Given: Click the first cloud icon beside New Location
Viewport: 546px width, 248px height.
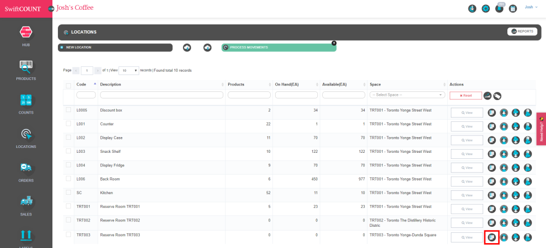Looking at the screenshot, I should (x=187, y=47).
